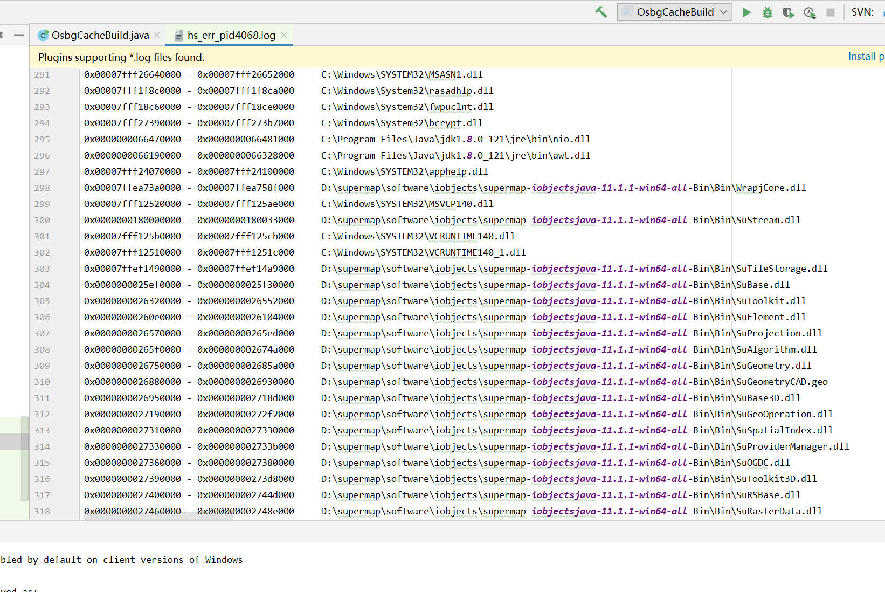Click the SuBase.dll path on line 304
The height and width of the screenshot is (592, 885).
coord(555,285)
